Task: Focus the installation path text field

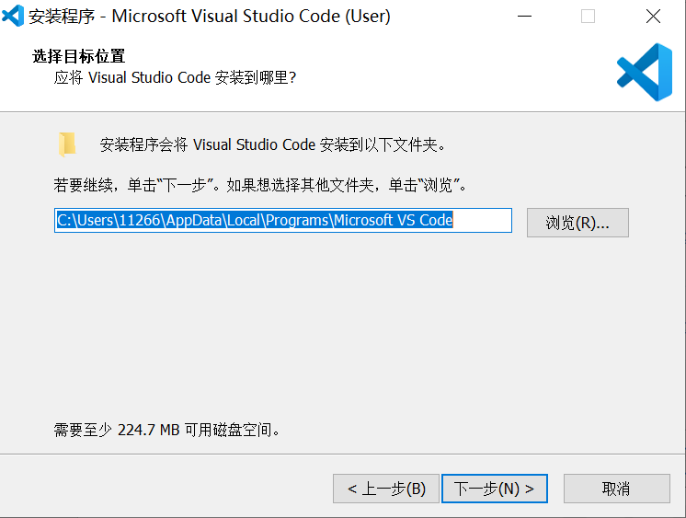Action: coord(282,221)
